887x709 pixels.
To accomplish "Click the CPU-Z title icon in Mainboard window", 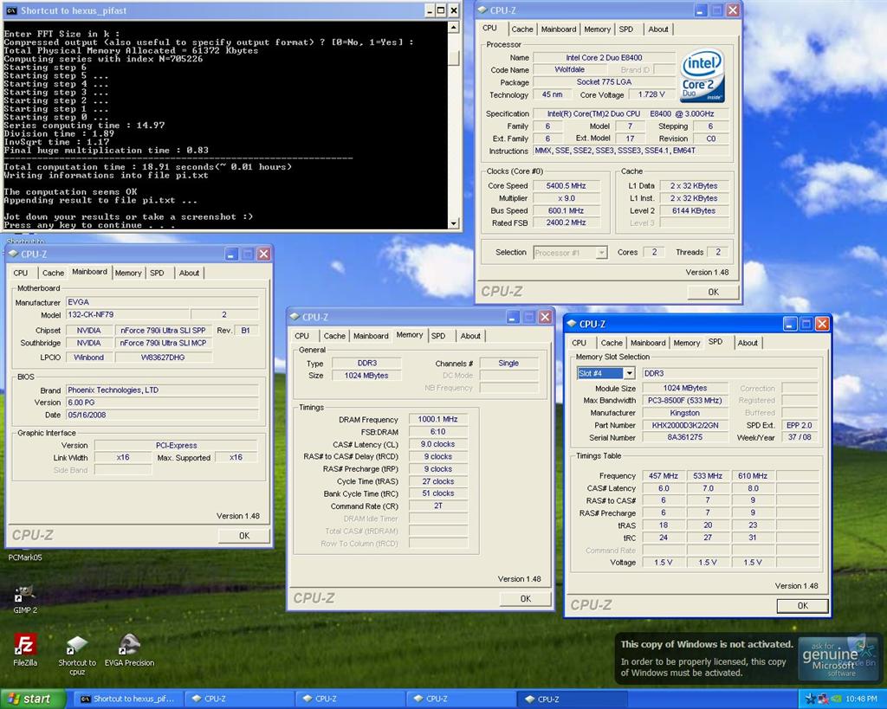I will click(x=14, y=254).
